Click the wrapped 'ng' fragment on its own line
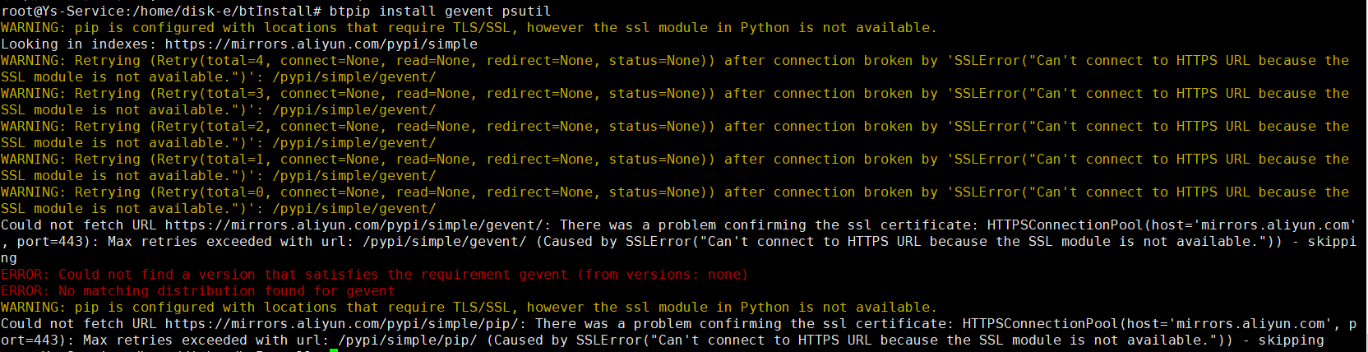The image size is (1368, 352). pyautogui.click(x=9, y=257)
